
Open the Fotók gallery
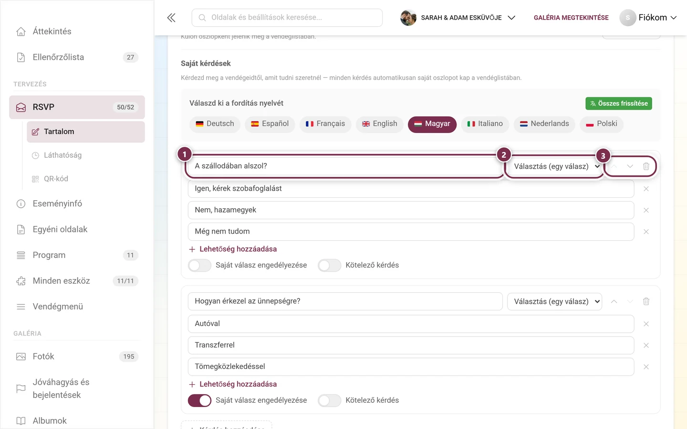(x=77, y=357)
